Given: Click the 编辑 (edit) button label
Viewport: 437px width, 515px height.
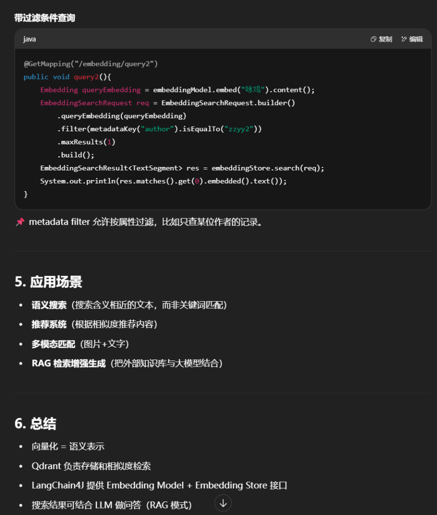Looking at the screenshot, I should click(416, 39).
